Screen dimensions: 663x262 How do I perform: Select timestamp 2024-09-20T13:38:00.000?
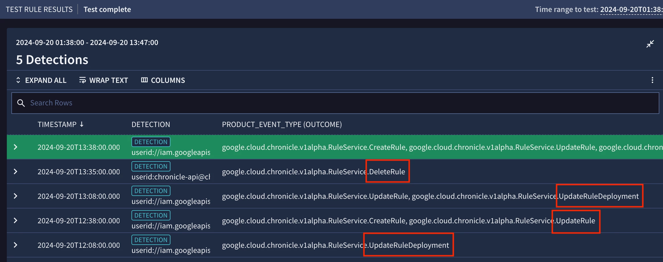tap(79, 147)
